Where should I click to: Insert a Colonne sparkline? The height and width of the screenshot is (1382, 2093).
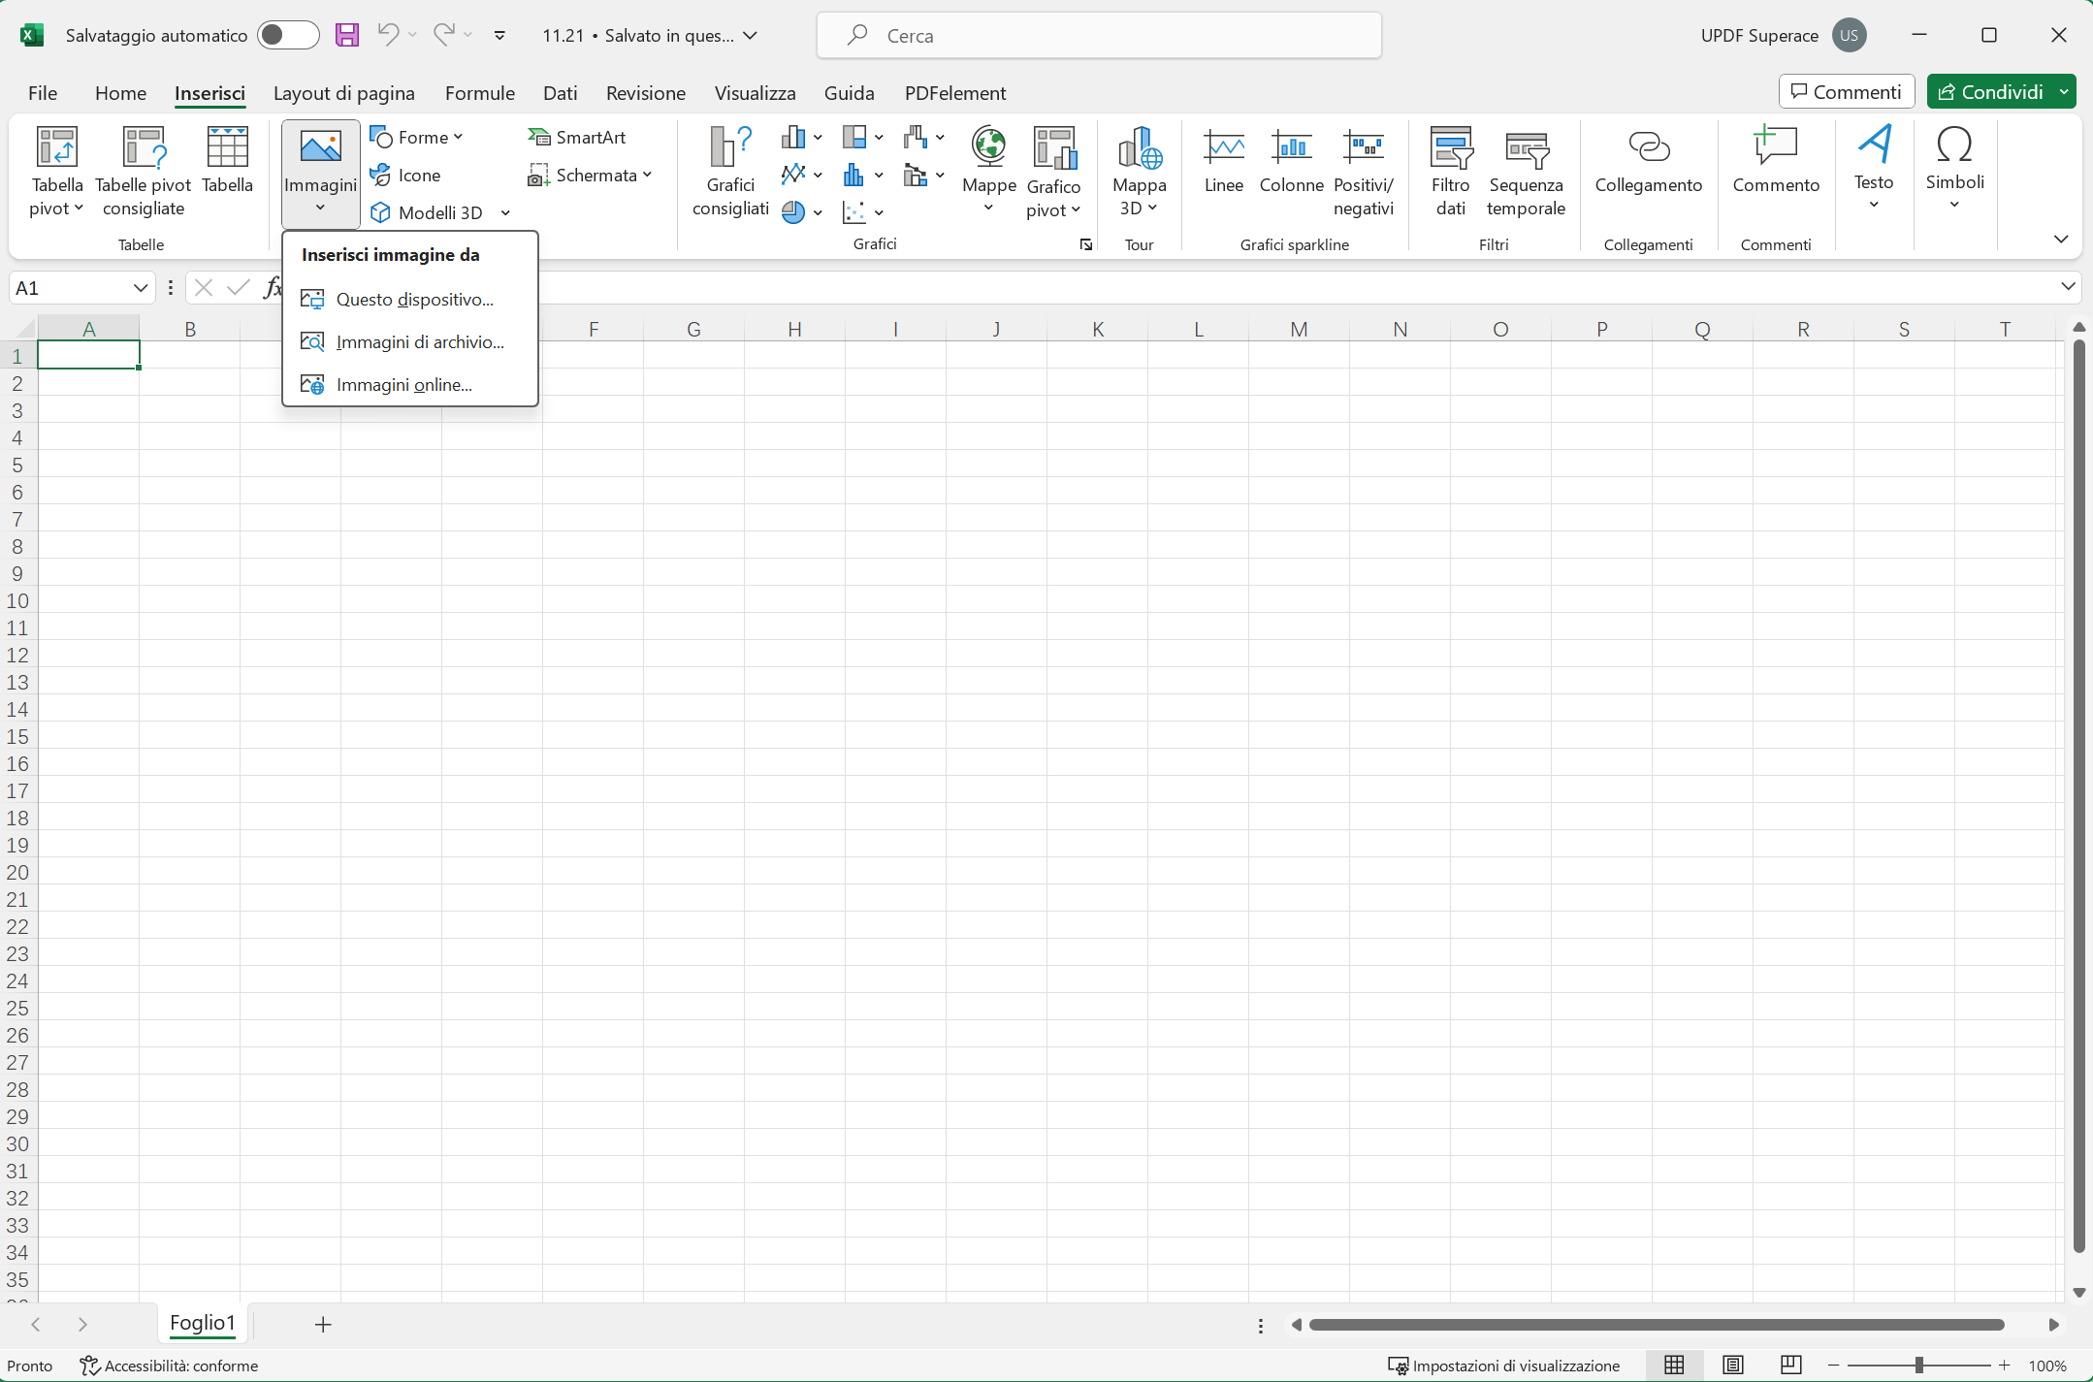click(1291, 161)
